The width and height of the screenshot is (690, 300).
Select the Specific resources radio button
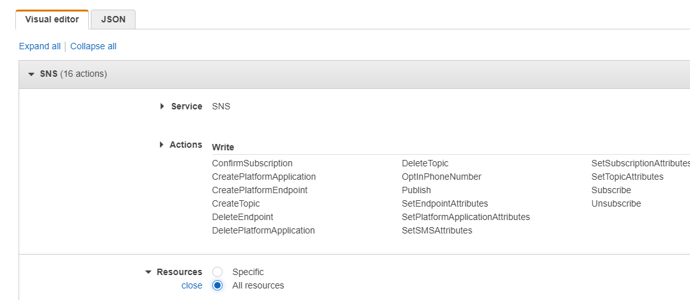pos(217,272)
